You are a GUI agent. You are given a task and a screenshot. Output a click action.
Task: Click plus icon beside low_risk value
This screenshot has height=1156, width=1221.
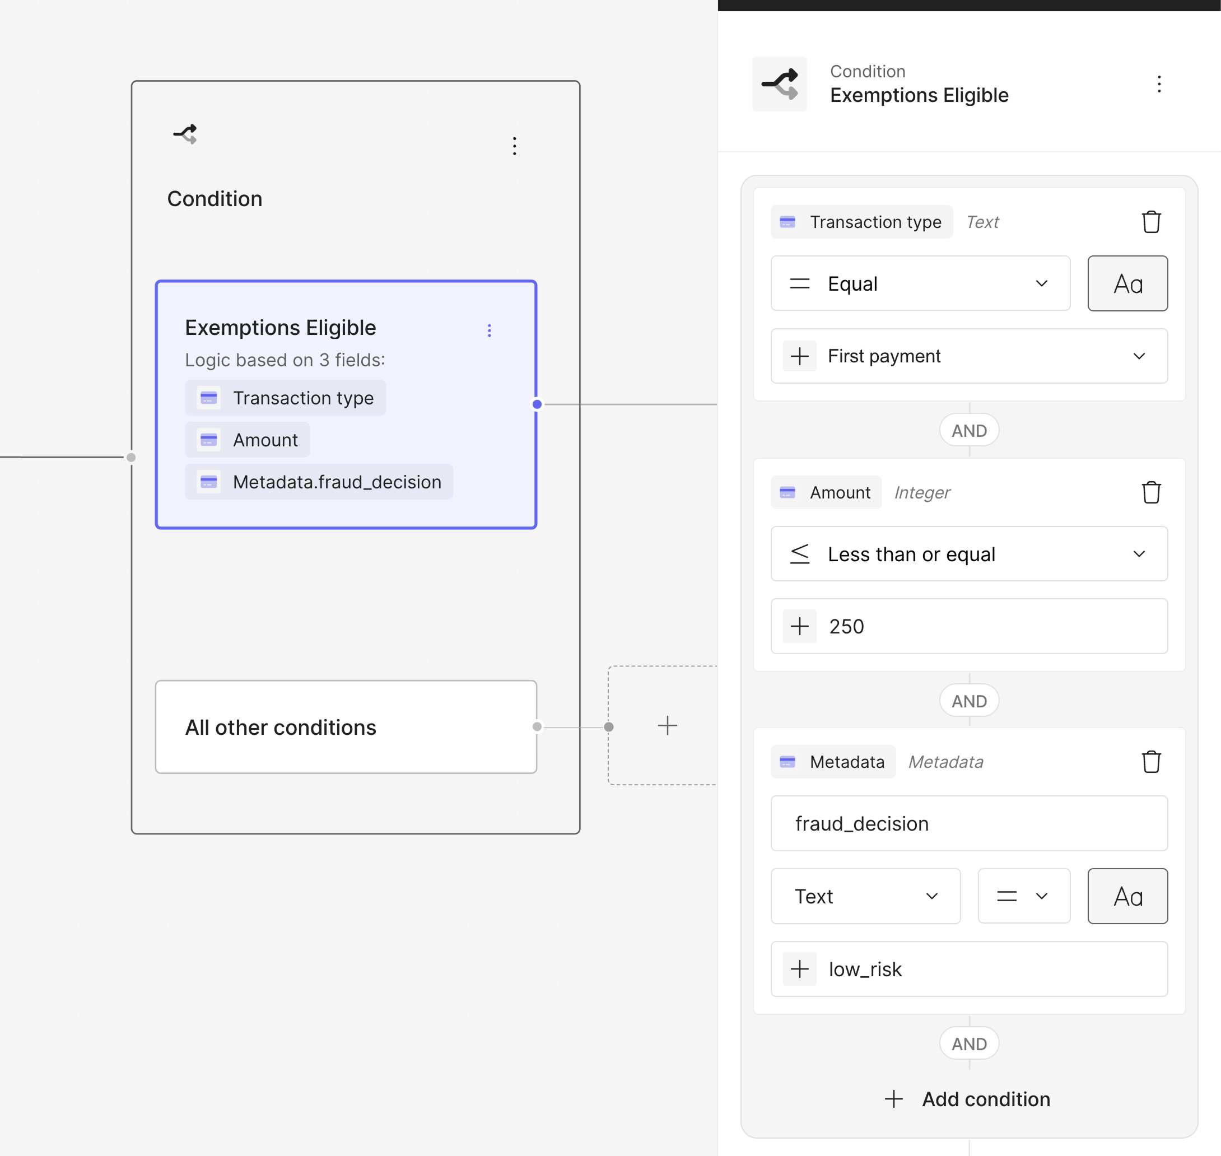799,969
